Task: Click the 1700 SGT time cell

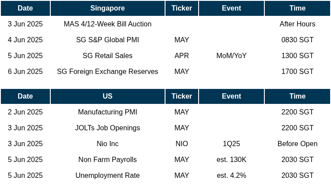Action: pyautogui.click(x=297, y=72)
